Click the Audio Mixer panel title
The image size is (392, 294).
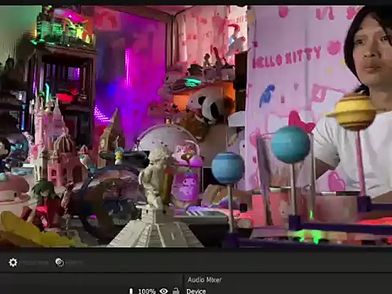(x=204, y=279)
